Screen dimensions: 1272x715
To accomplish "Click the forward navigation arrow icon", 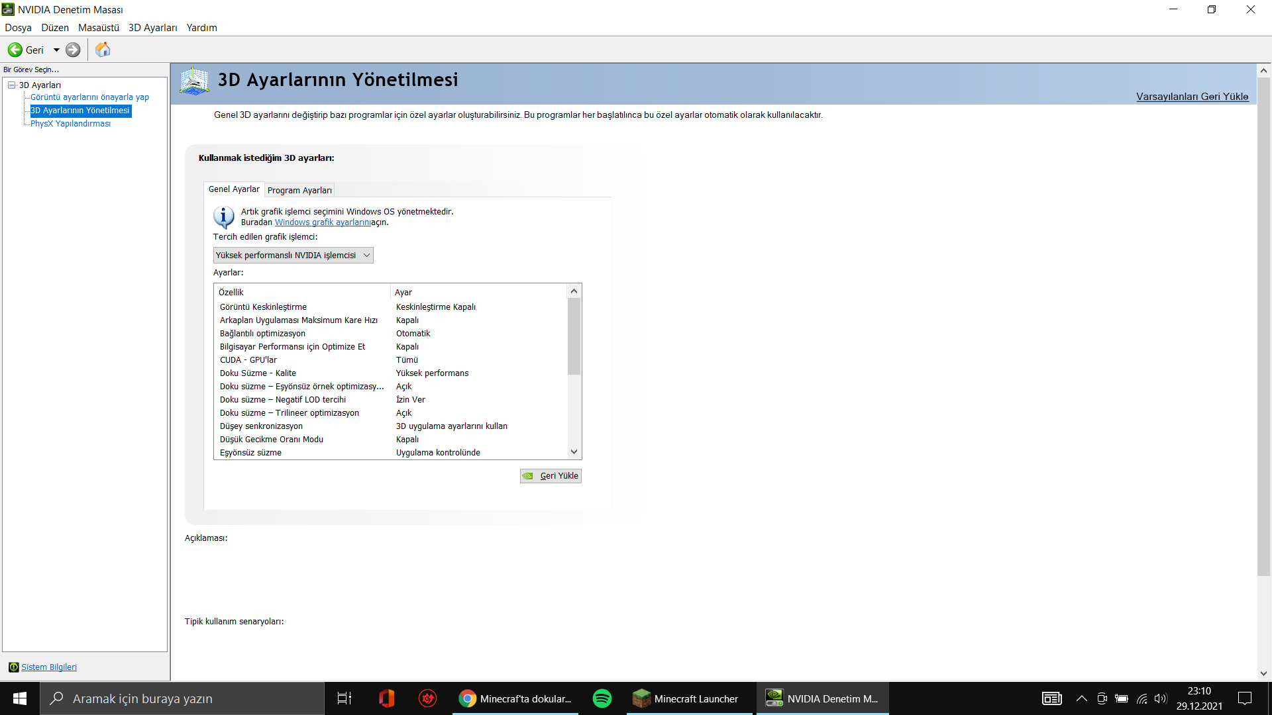I will (x=73, y=50).
